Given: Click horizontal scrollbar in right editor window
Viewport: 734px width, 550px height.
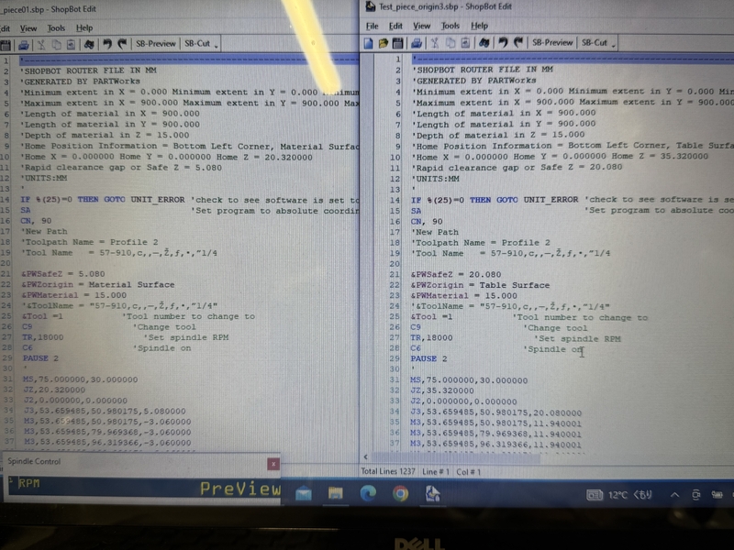Looking at the screenshot, I should 456,457.
